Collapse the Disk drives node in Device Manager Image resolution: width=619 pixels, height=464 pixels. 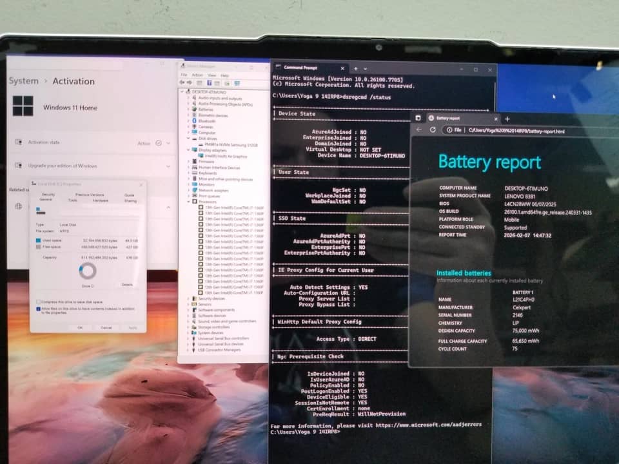pos(188,139)
